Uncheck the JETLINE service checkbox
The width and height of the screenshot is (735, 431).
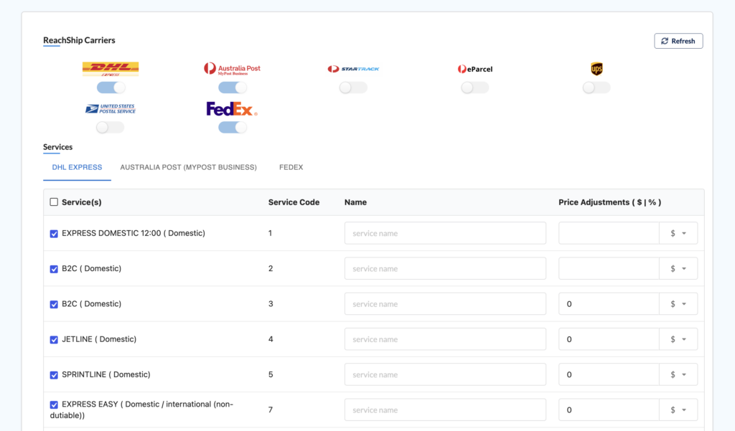[54, 340]
